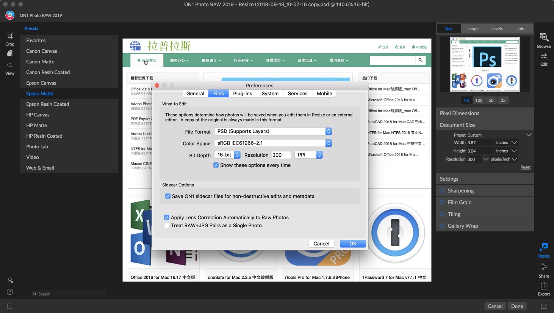
Task: Open the pixels/inch unit dropdown
Action: click(x=514, y=159)
